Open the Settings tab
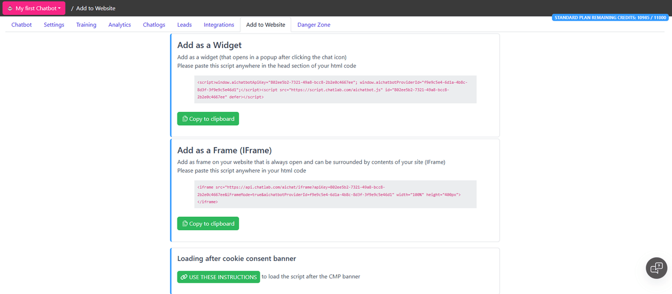 (x=54, y=25)
